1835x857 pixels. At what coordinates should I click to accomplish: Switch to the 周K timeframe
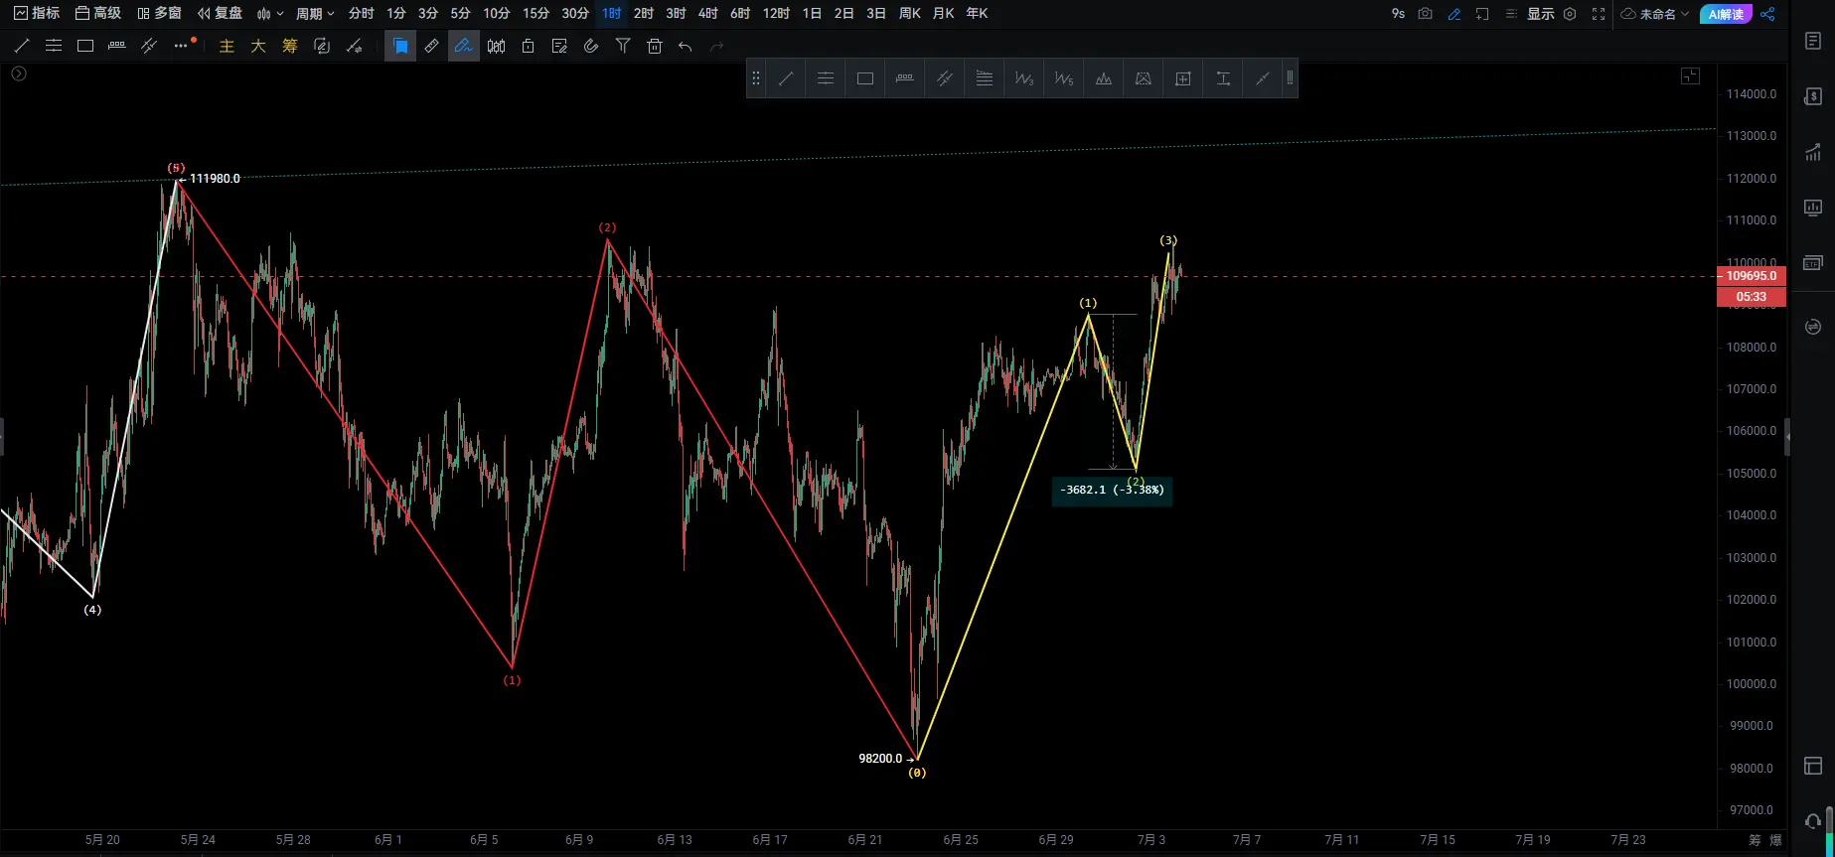pos(909,13)
